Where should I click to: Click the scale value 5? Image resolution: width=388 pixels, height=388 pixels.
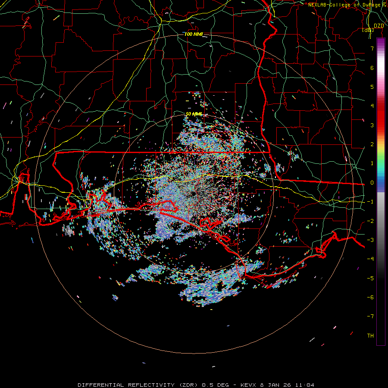coord(372,87)
